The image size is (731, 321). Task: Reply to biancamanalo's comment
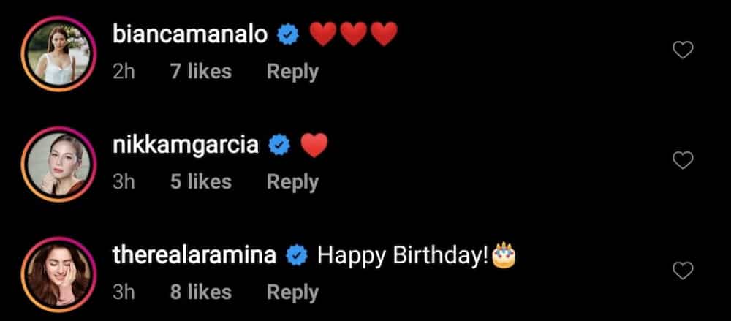point(293,72)
